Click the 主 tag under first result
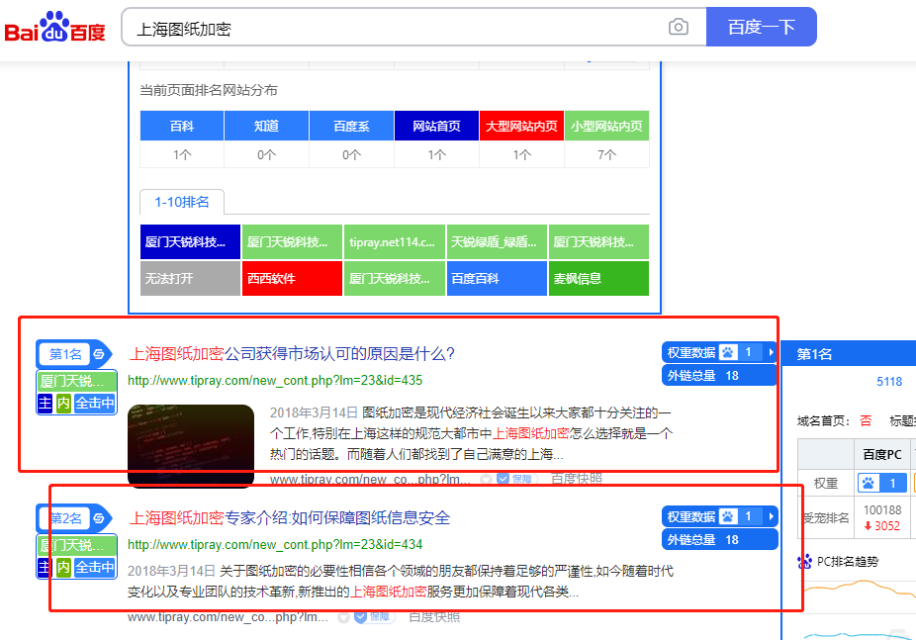916x640 pixels. pos(45,403)
